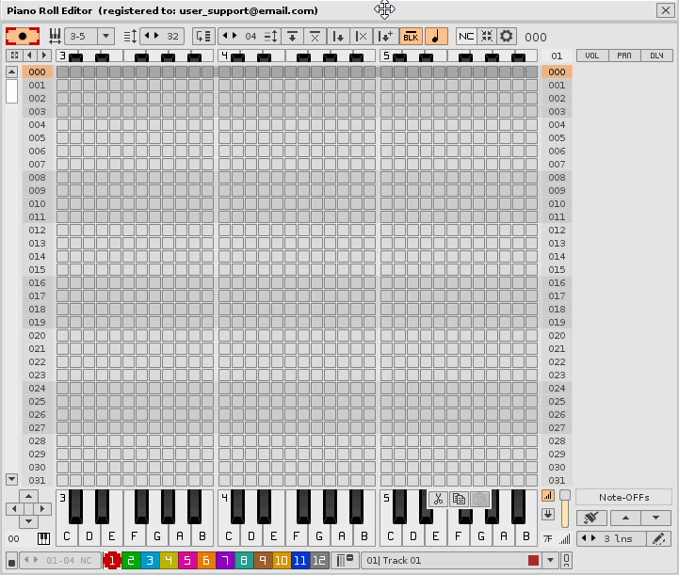The width and height of the screenshot is (679, 575).
Task: Open settings with the gear icon
Action: tap(507, 37)
